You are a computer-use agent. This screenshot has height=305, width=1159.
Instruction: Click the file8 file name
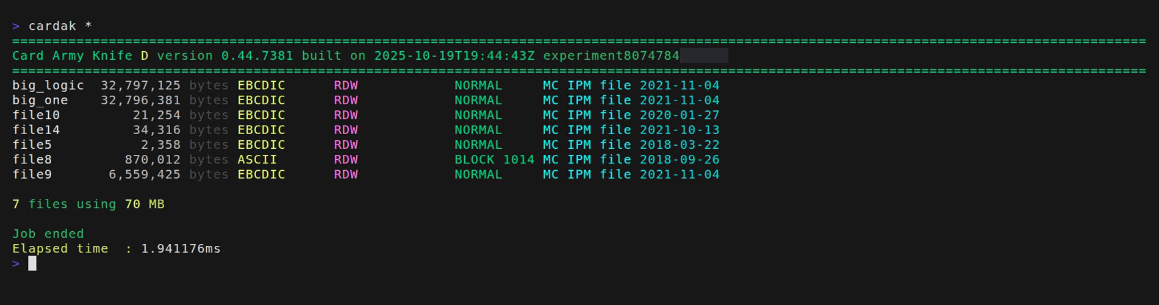32,160
